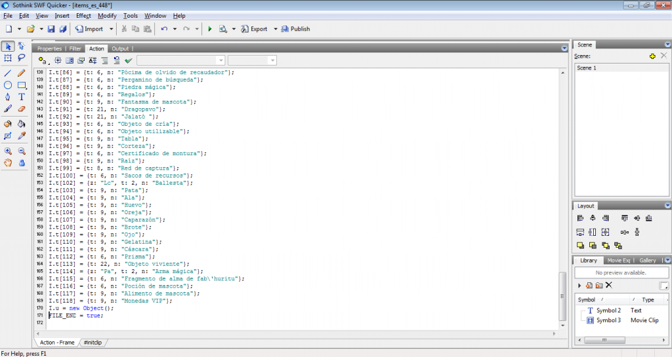
Task: Open the Export dropdown arrow
Action: pos(276,29)
